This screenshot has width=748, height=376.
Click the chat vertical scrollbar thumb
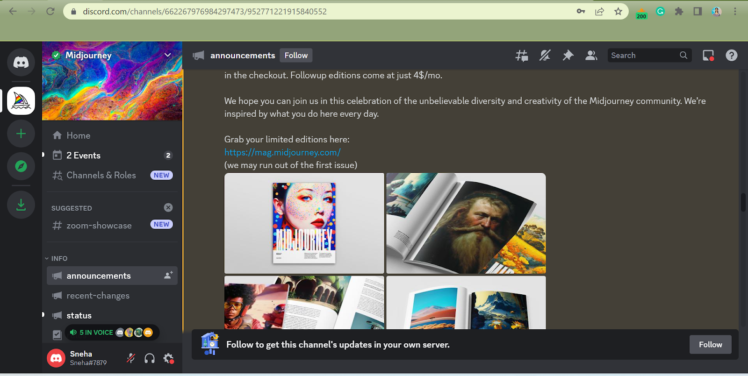[x=743, y=202]
